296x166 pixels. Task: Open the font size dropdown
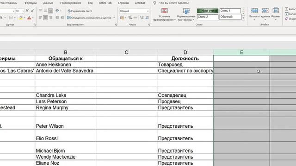(23, 11)
